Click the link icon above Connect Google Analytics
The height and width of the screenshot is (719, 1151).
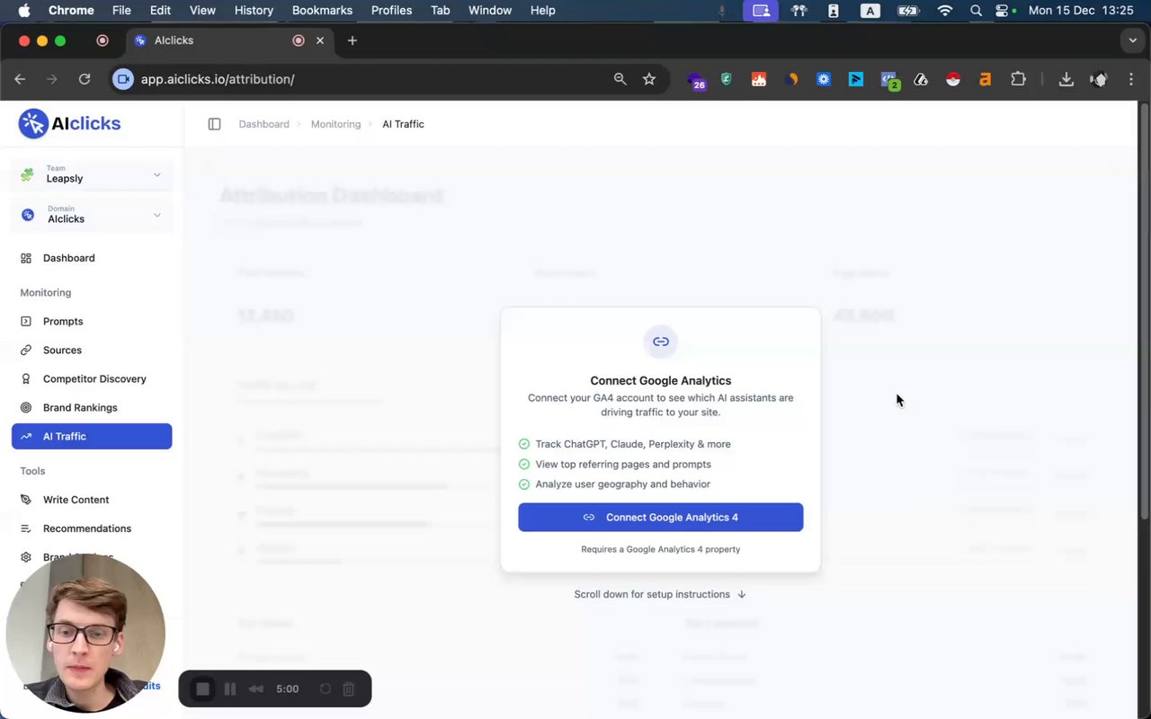(661, 342)
